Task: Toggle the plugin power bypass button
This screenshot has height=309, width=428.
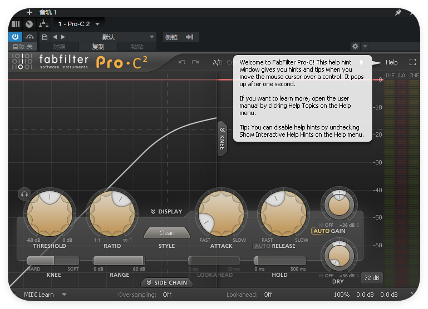Action: tap(15, 37)
